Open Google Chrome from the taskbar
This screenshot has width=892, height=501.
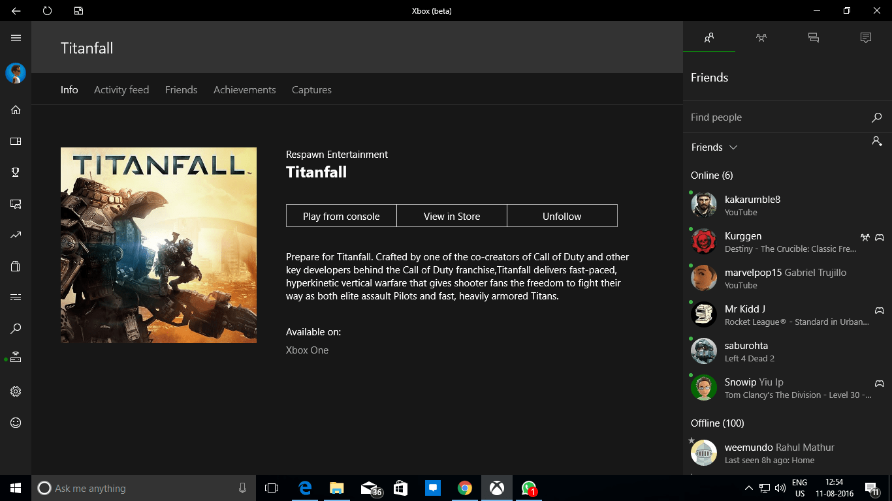coord(465,488)
